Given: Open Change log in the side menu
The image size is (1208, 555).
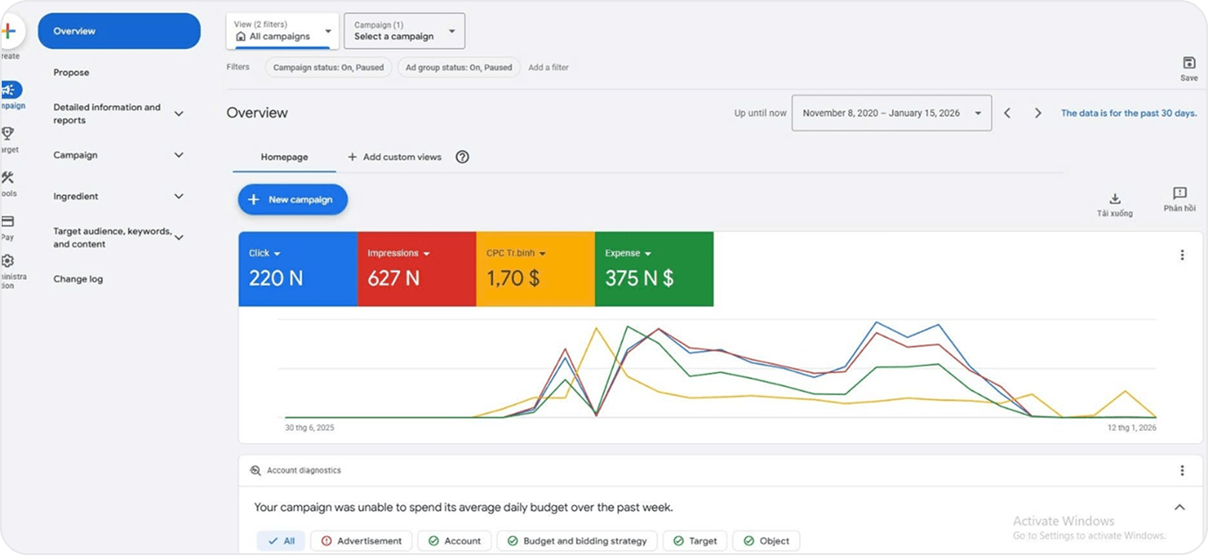Looking at the screenshot, I should pyautogui.click(x=78, y=279).
